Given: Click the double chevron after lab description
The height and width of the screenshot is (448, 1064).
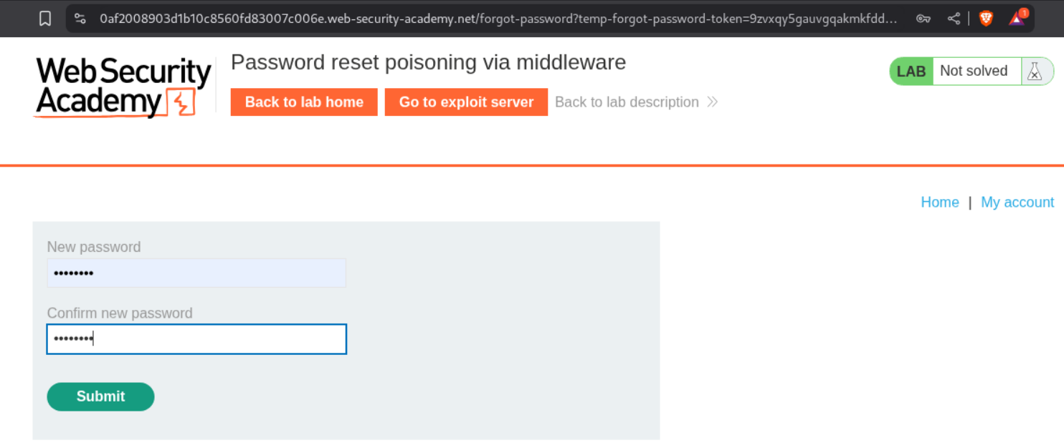Looking at the screenshot, I should point(712,102).
